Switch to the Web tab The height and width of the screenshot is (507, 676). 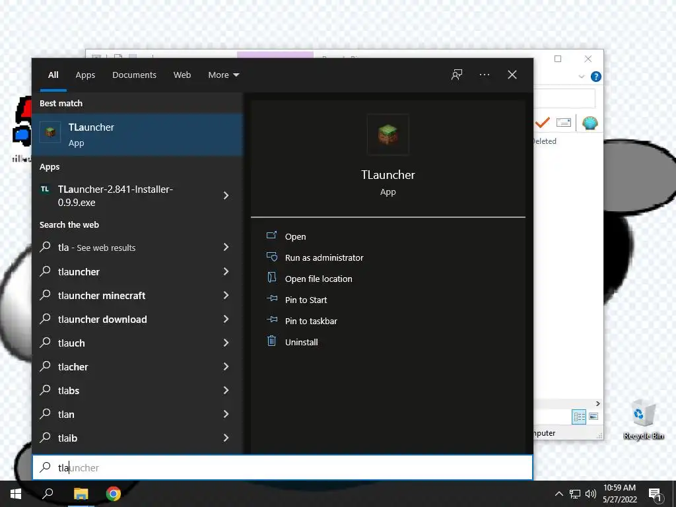[182, 75]
